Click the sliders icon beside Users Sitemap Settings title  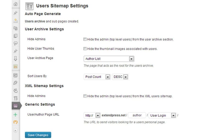tap(29, 6)
